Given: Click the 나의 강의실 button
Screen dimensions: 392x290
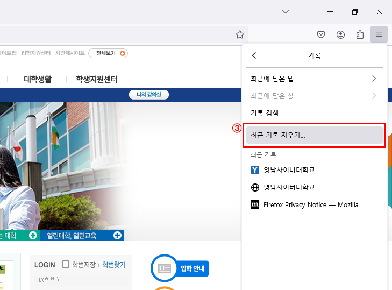Looking at the screenshot, I should click(149, 95).
